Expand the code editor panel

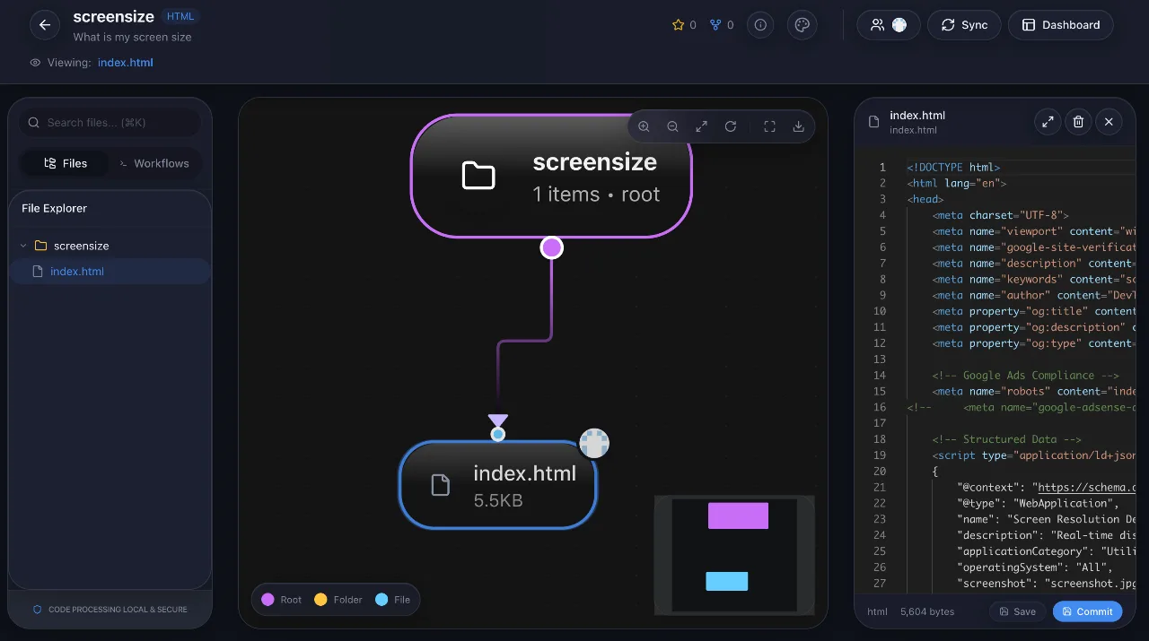[x=1048, y=122]
